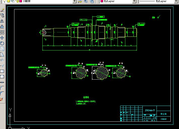Viewport: 179px width, 129px height.
Task: Select the Chamfer tool
Action: 2,88
